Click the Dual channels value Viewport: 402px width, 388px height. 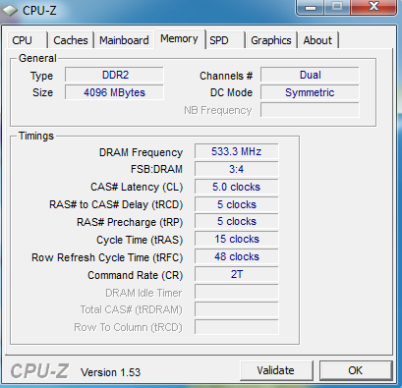(x=310, y=75)
